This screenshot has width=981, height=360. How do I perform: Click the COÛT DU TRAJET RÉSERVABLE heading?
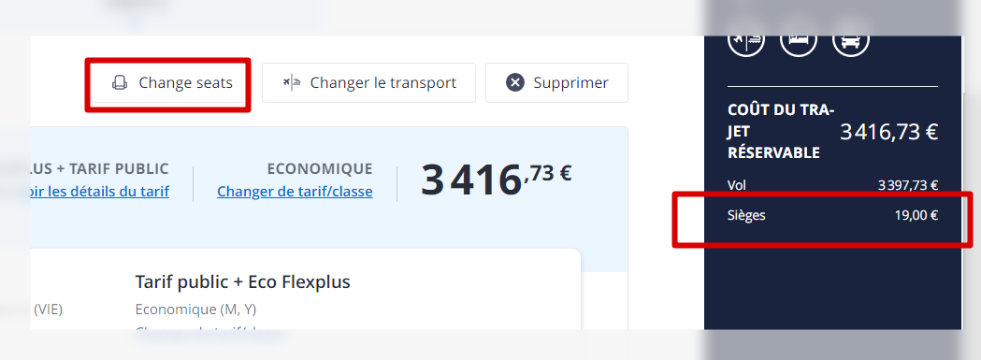[782, 132]
